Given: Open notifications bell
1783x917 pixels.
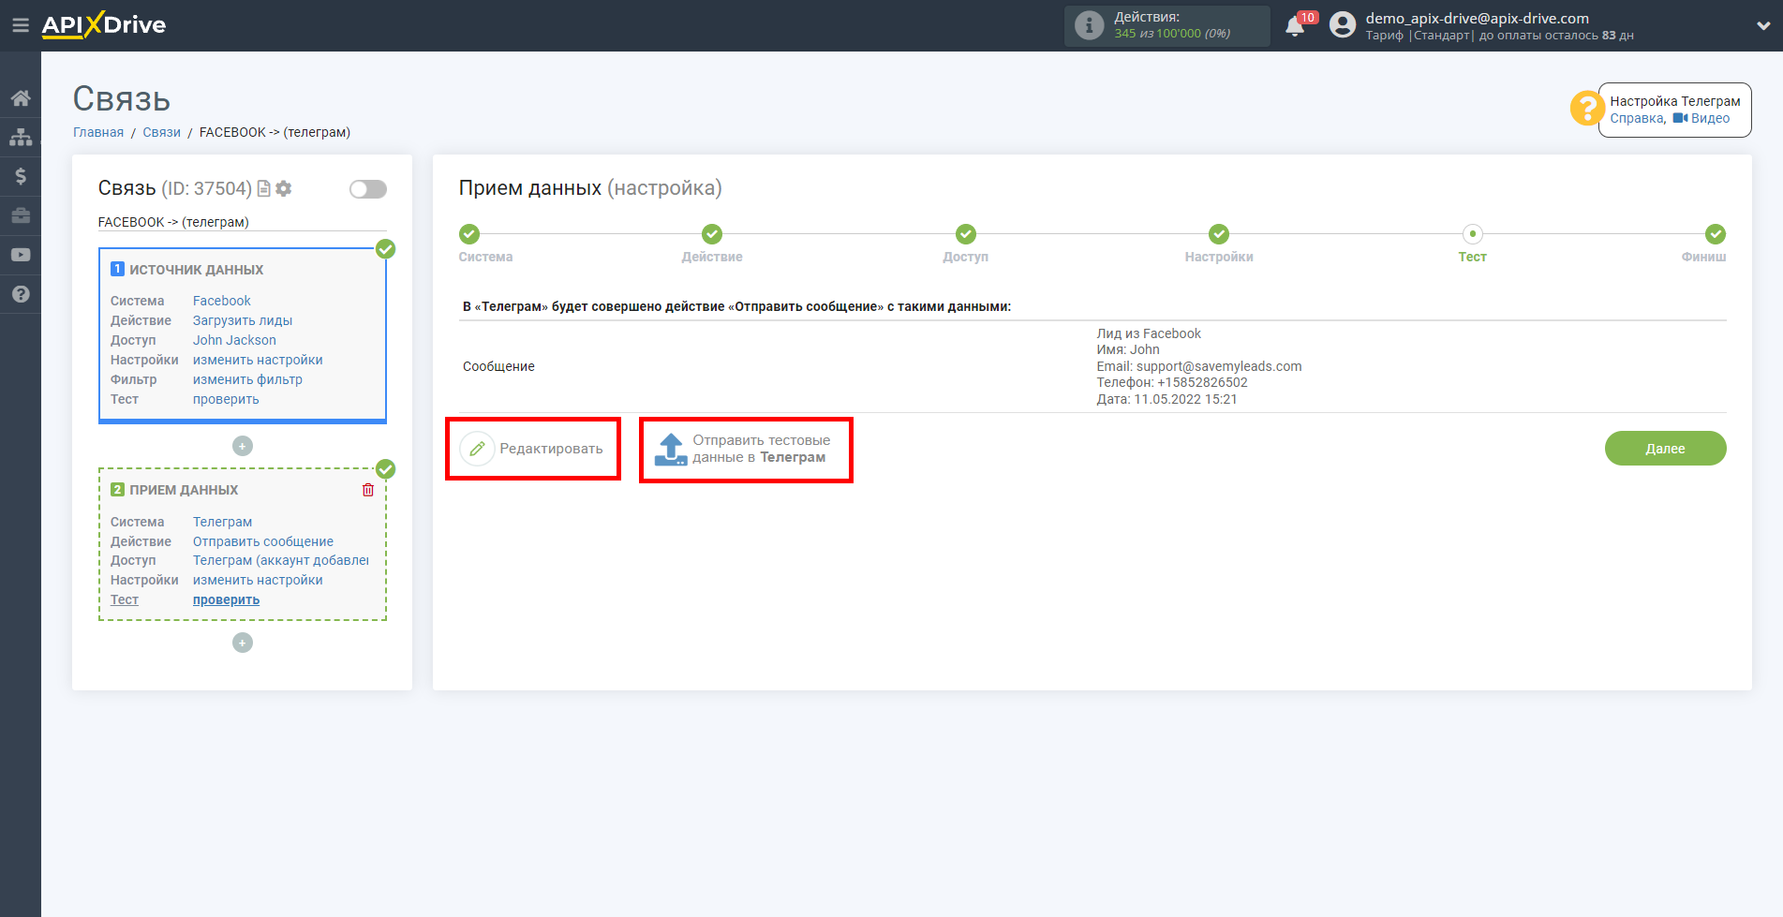Looking at the screenshot, I should (x=1295, y=26).
